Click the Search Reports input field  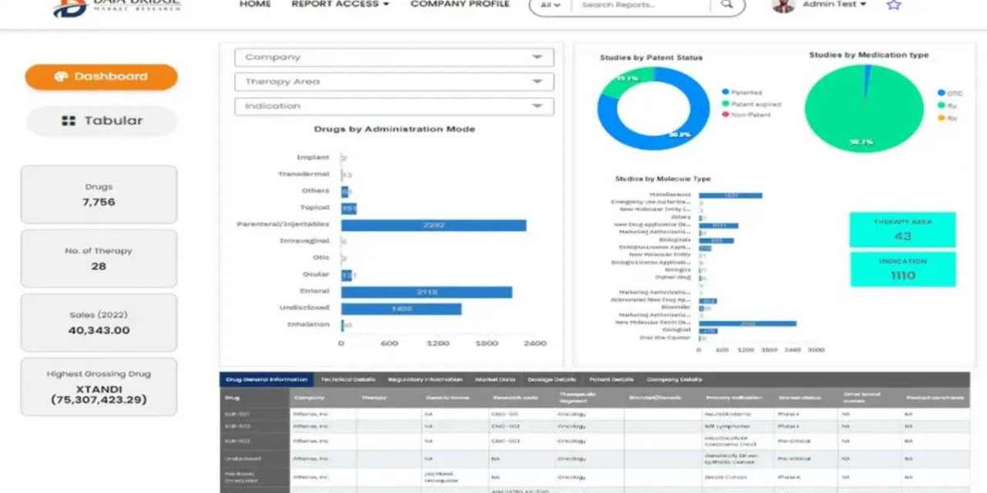click(x=642, y=5)
